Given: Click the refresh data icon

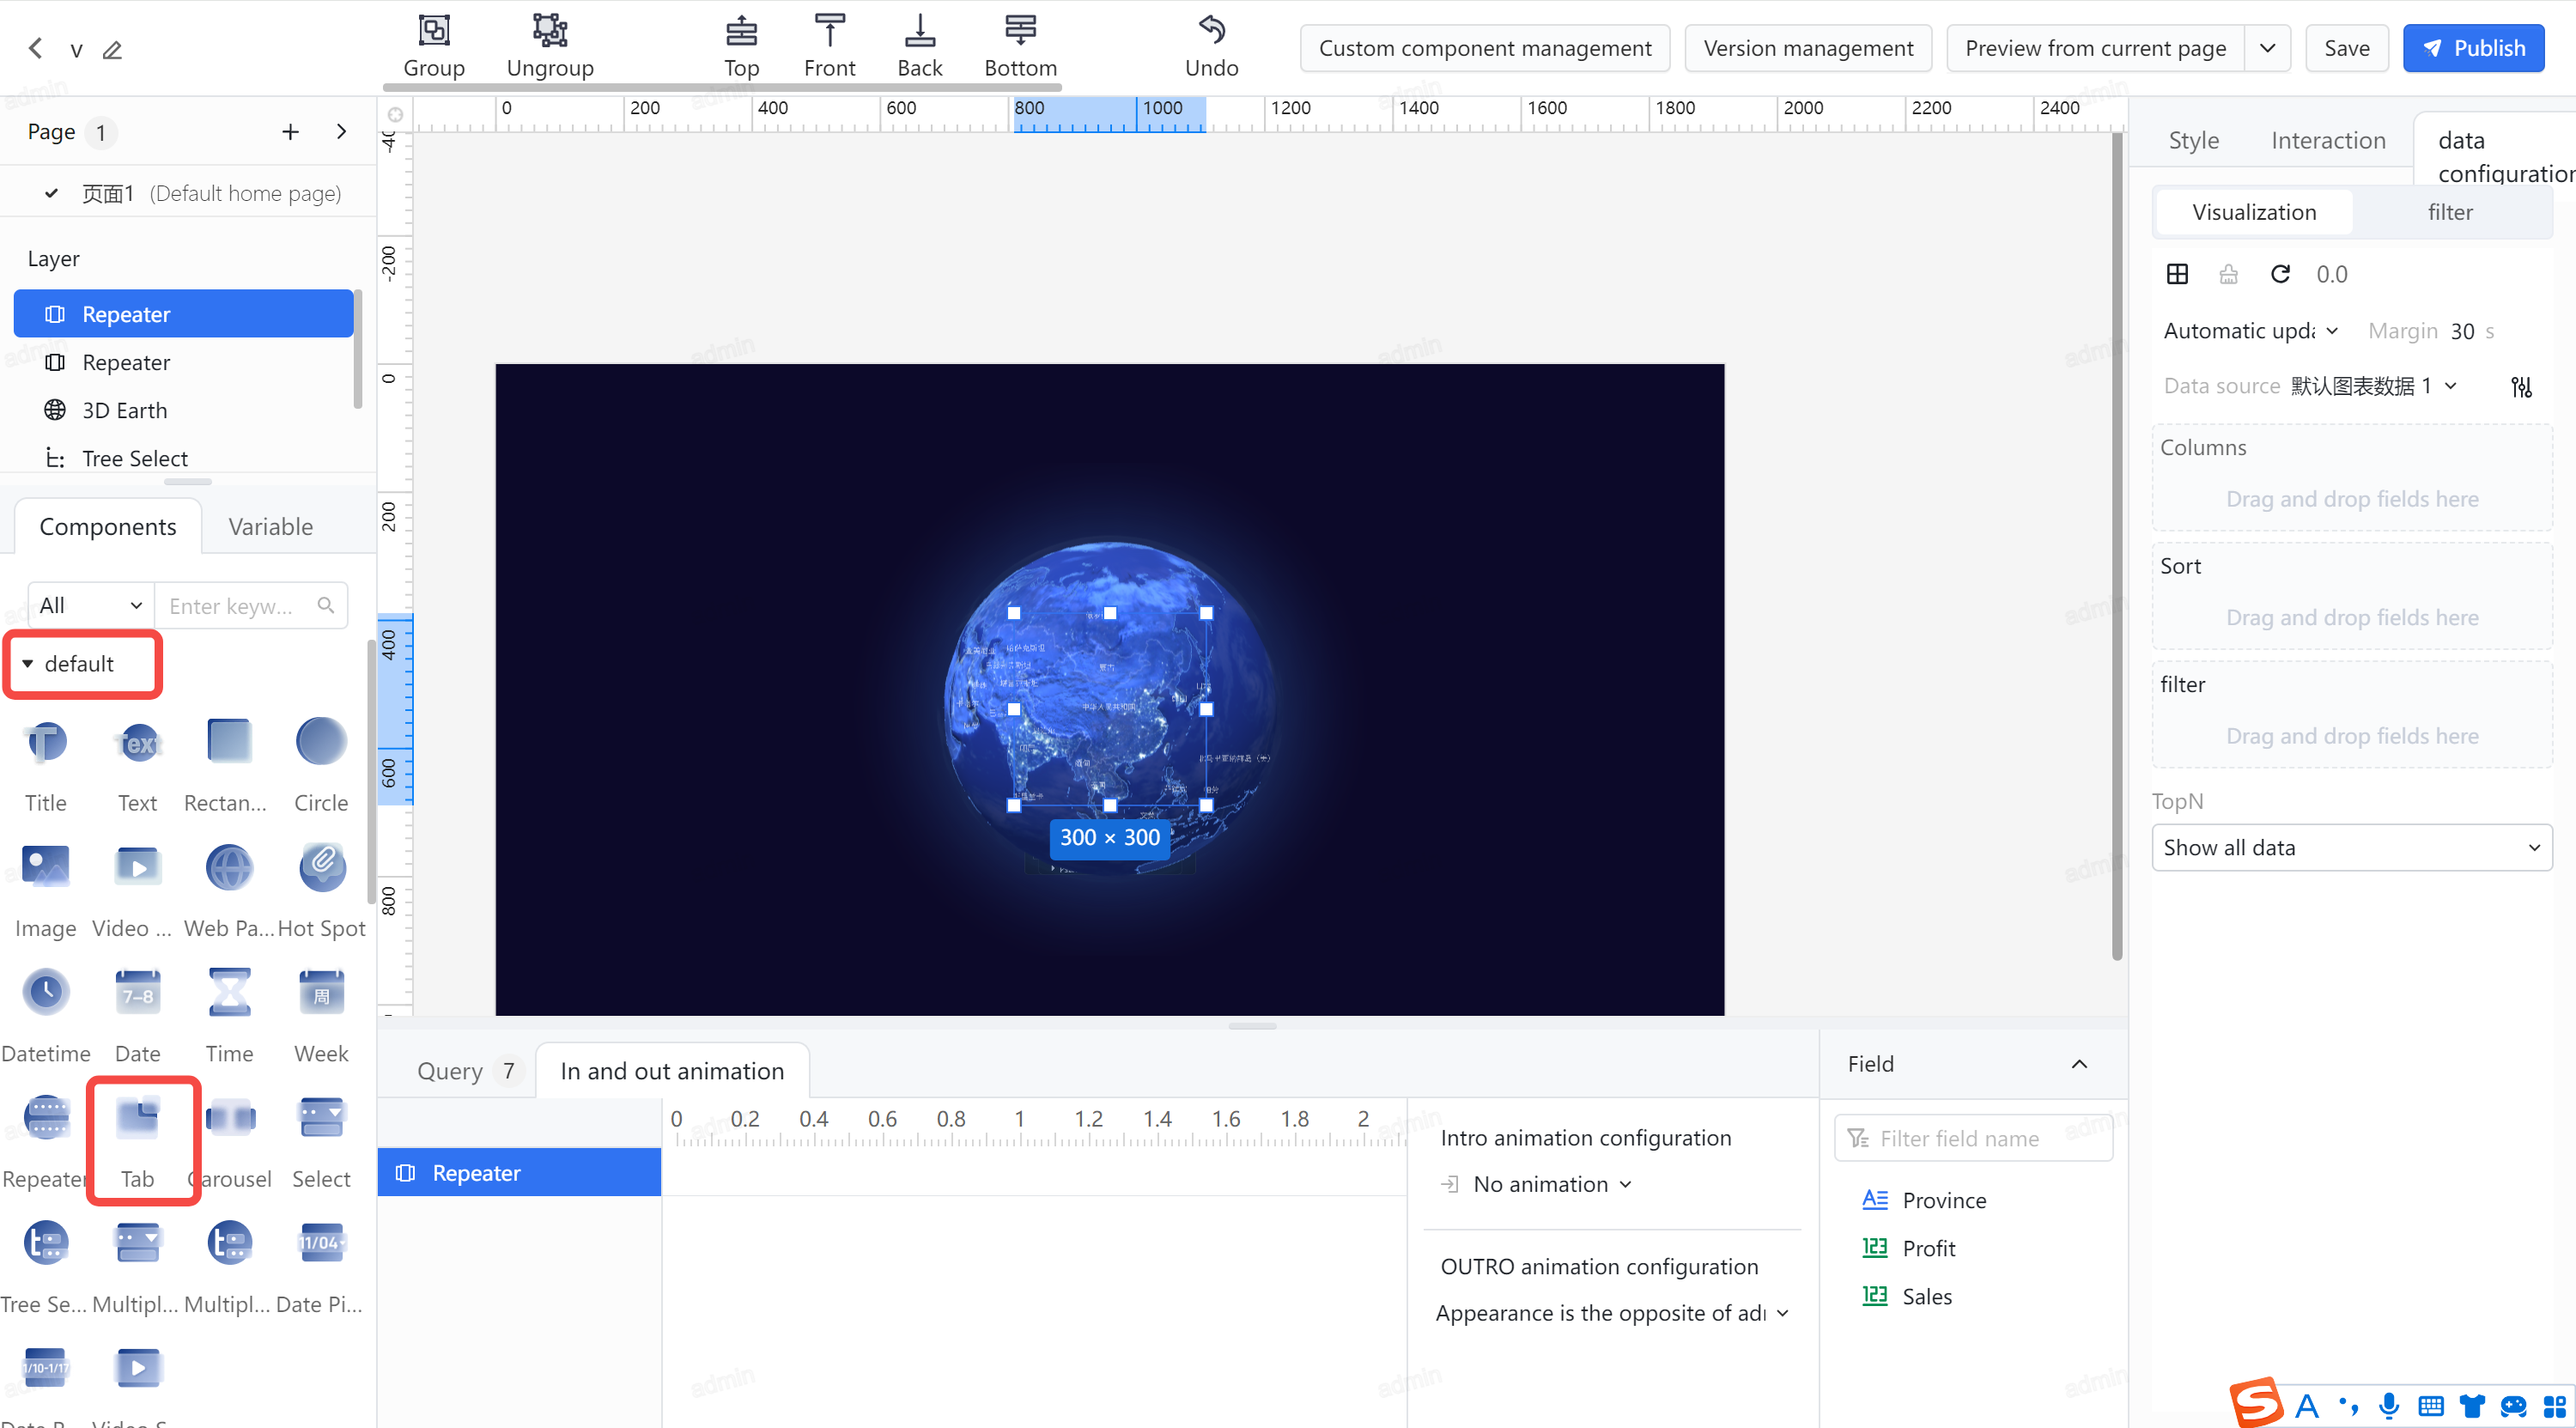Looking at the screenshot, I should click(2280, 274).
